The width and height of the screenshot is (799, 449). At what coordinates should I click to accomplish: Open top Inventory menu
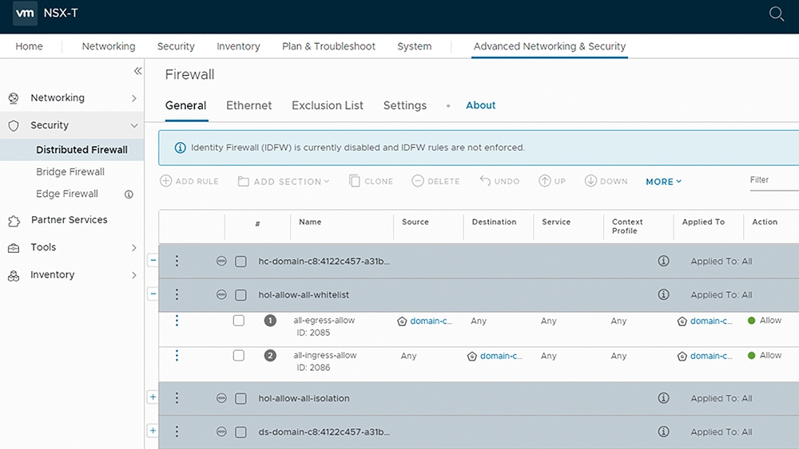(238, 46)
